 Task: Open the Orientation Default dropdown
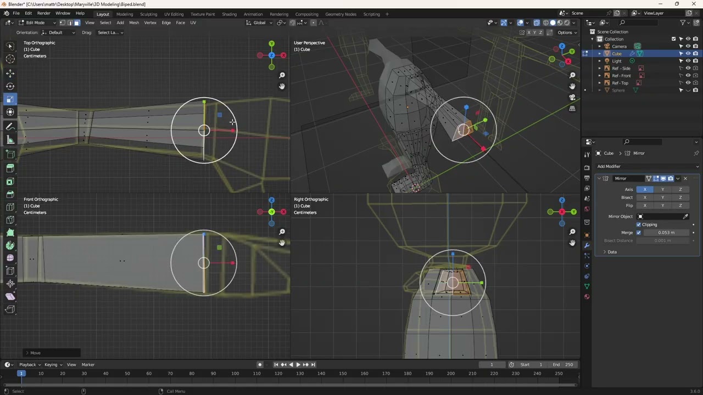[59, 32]
